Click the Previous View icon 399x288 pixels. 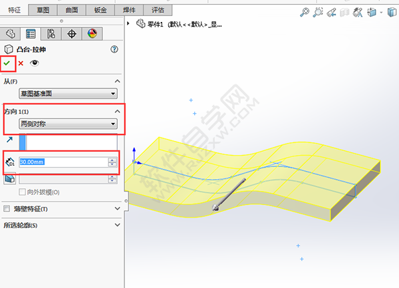[331, 12]
